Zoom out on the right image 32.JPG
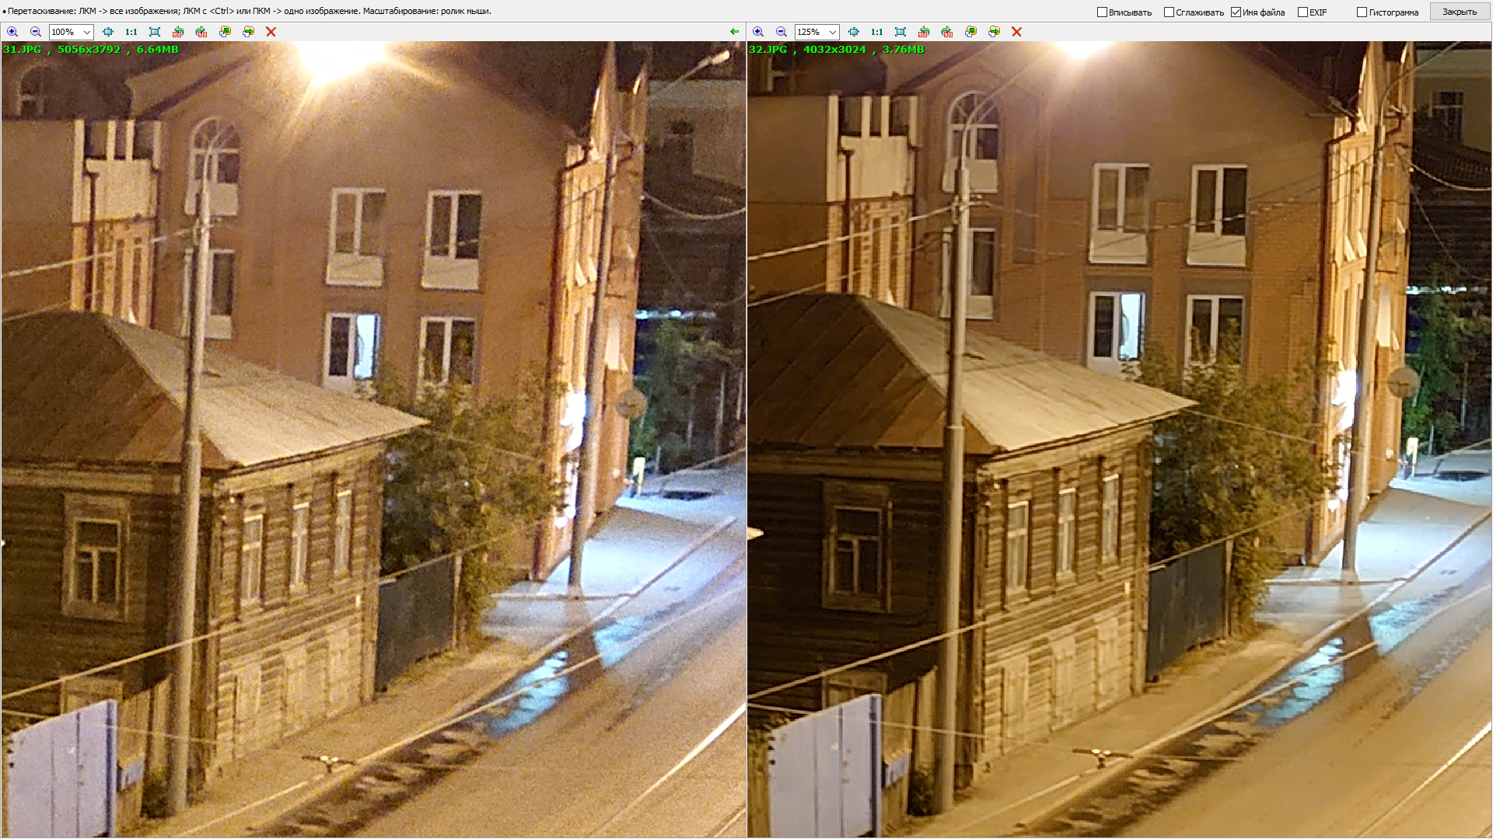The height and width of the screenshot is (839, 1493). [x=781, y=32]
